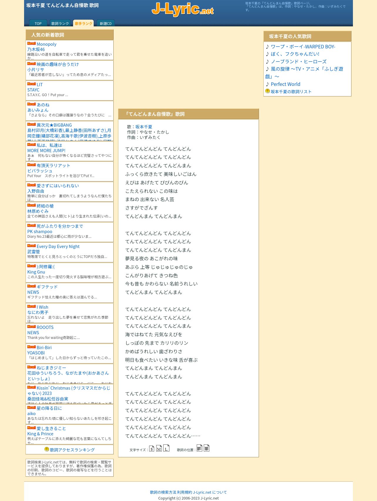The width and height of the screenshot is (377, 501).
Task: Open ギフテッド song link
Action: 47,287
